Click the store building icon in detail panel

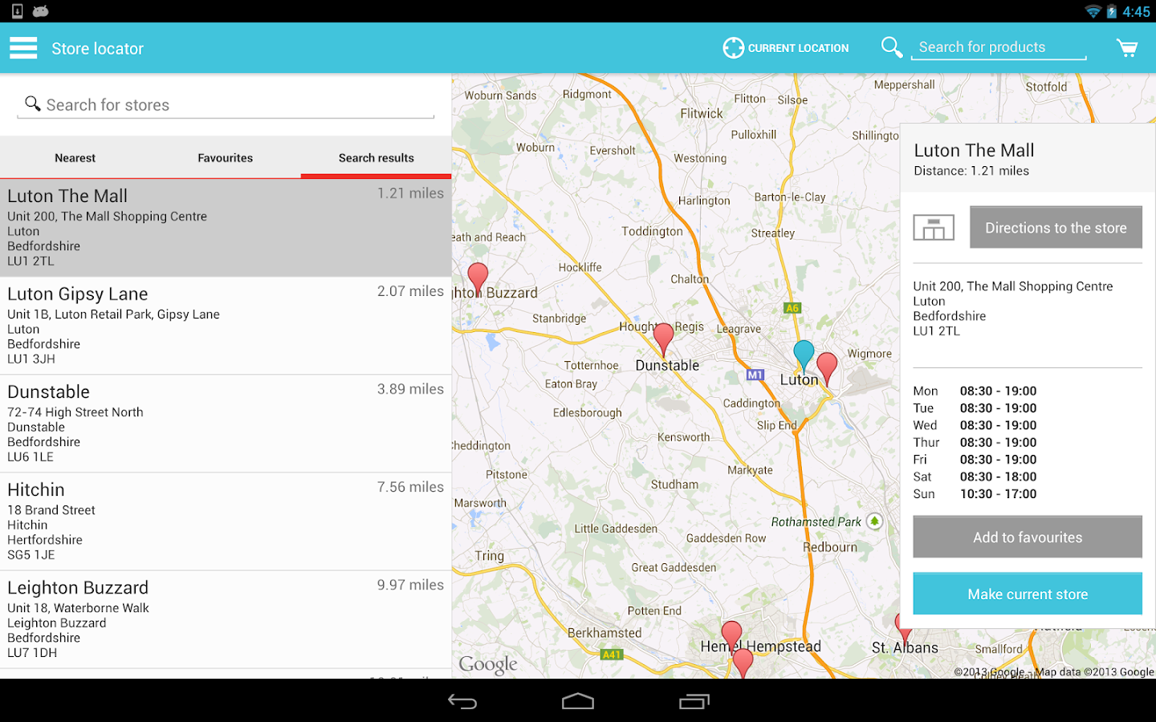tap(934, 227)
